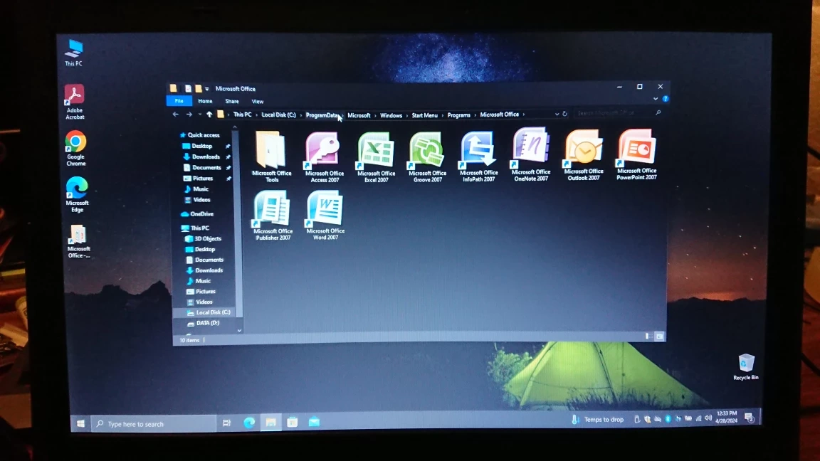
Task: Open the File menu tab
Action: point(179,101)
